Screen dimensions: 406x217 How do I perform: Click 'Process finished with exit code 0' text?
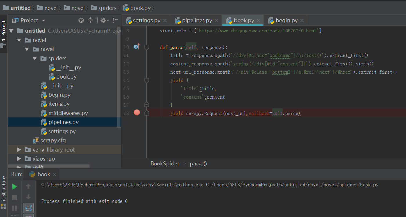(x=84, y=201)
